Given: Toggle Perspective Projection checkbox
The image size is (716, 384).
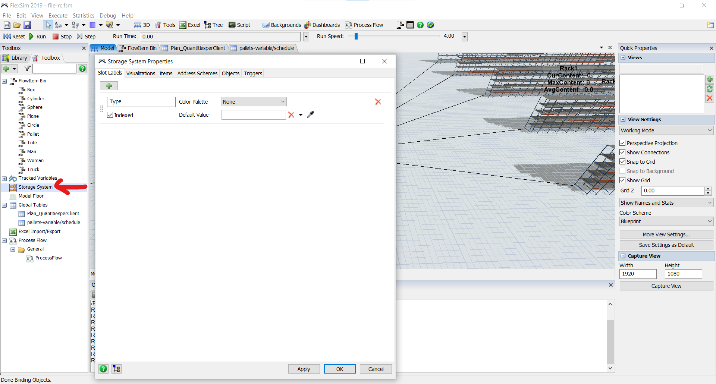Looking at the screenshot, I should 622,143.
